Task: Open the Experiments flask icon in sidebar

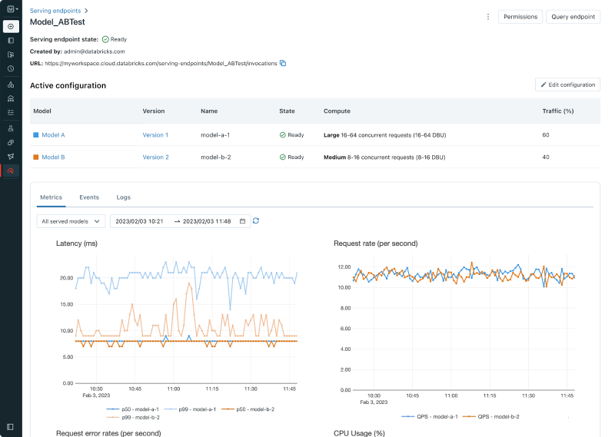Action: point(11,127)
